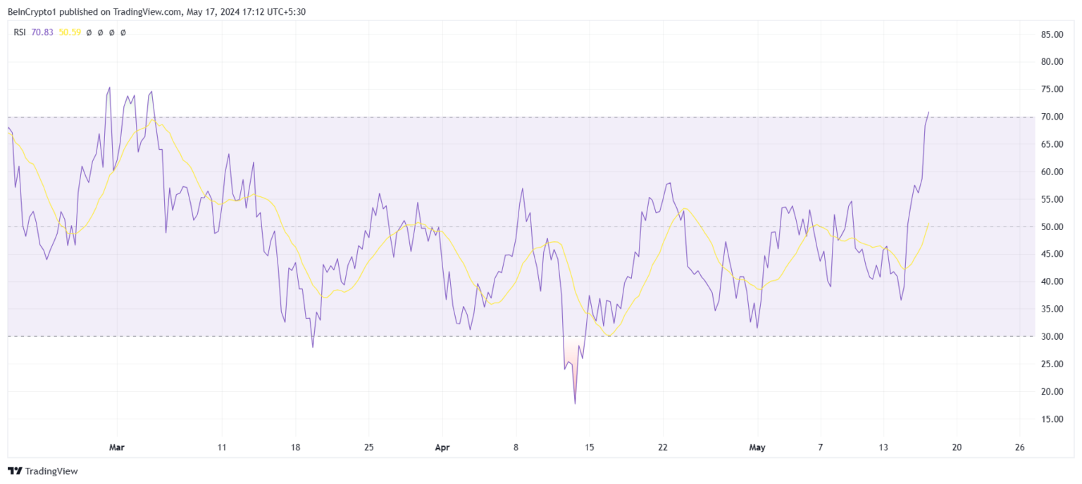Select the May date on time axis
Image resolution: width=1082 pixels, height=484 pixels.
click(757, 447)
